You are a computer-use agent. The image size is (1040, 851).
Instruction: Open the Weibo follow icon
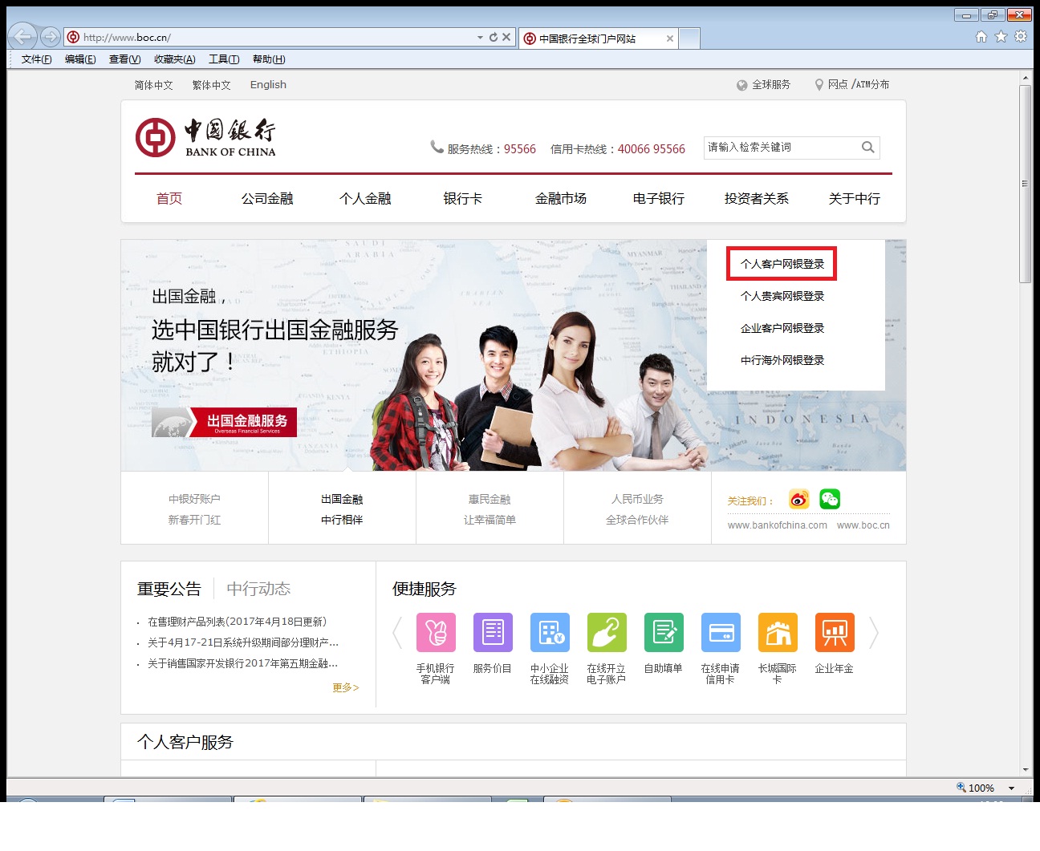[x=798, y=500]
